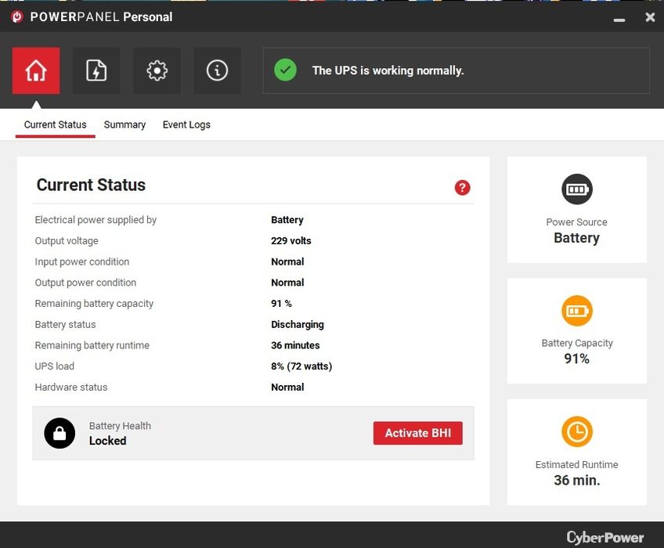
Task: Click the "Output power condition" label
Action: pyautogui.click(x=85, y=283)
